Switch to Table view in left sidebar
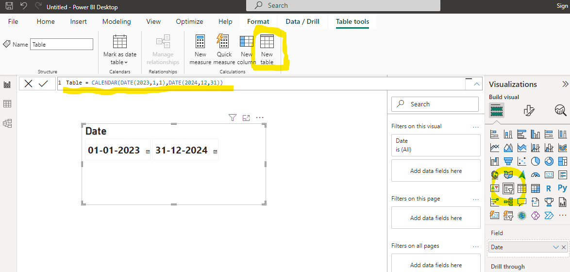 [x=7, y=104]
